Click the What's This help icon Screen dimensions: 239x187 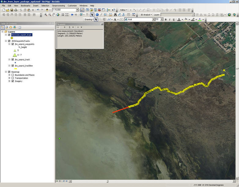113,10
